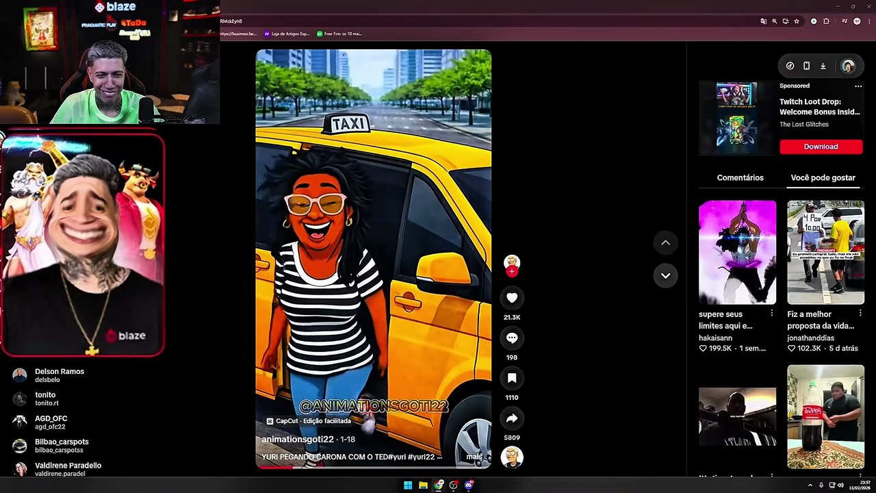Open options for the jonathanddias video card
The image size is (876, 493).
tap(860, 313)
